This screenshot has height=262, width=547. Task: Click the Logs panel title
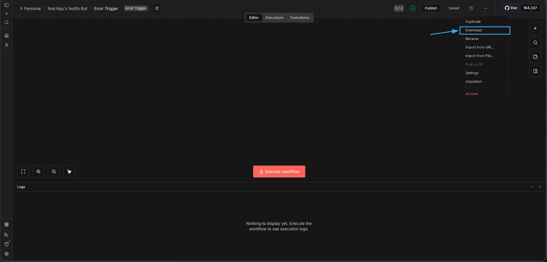click(x=21, y=187)
